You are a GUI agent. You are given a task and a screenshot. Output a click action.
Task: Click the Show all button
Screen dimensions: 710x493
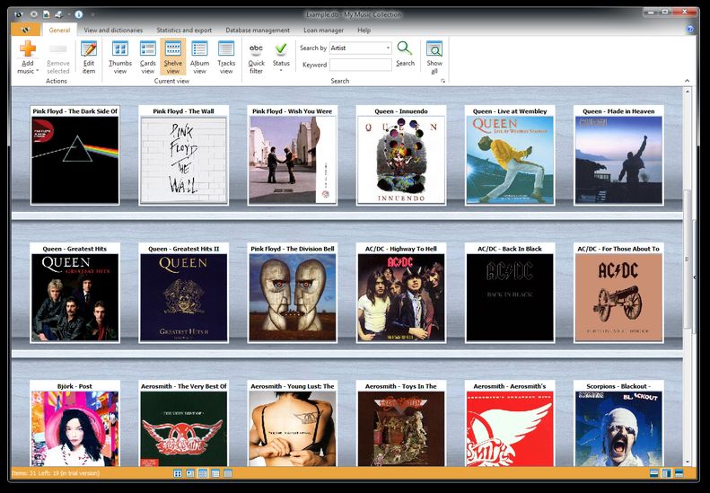434,57
